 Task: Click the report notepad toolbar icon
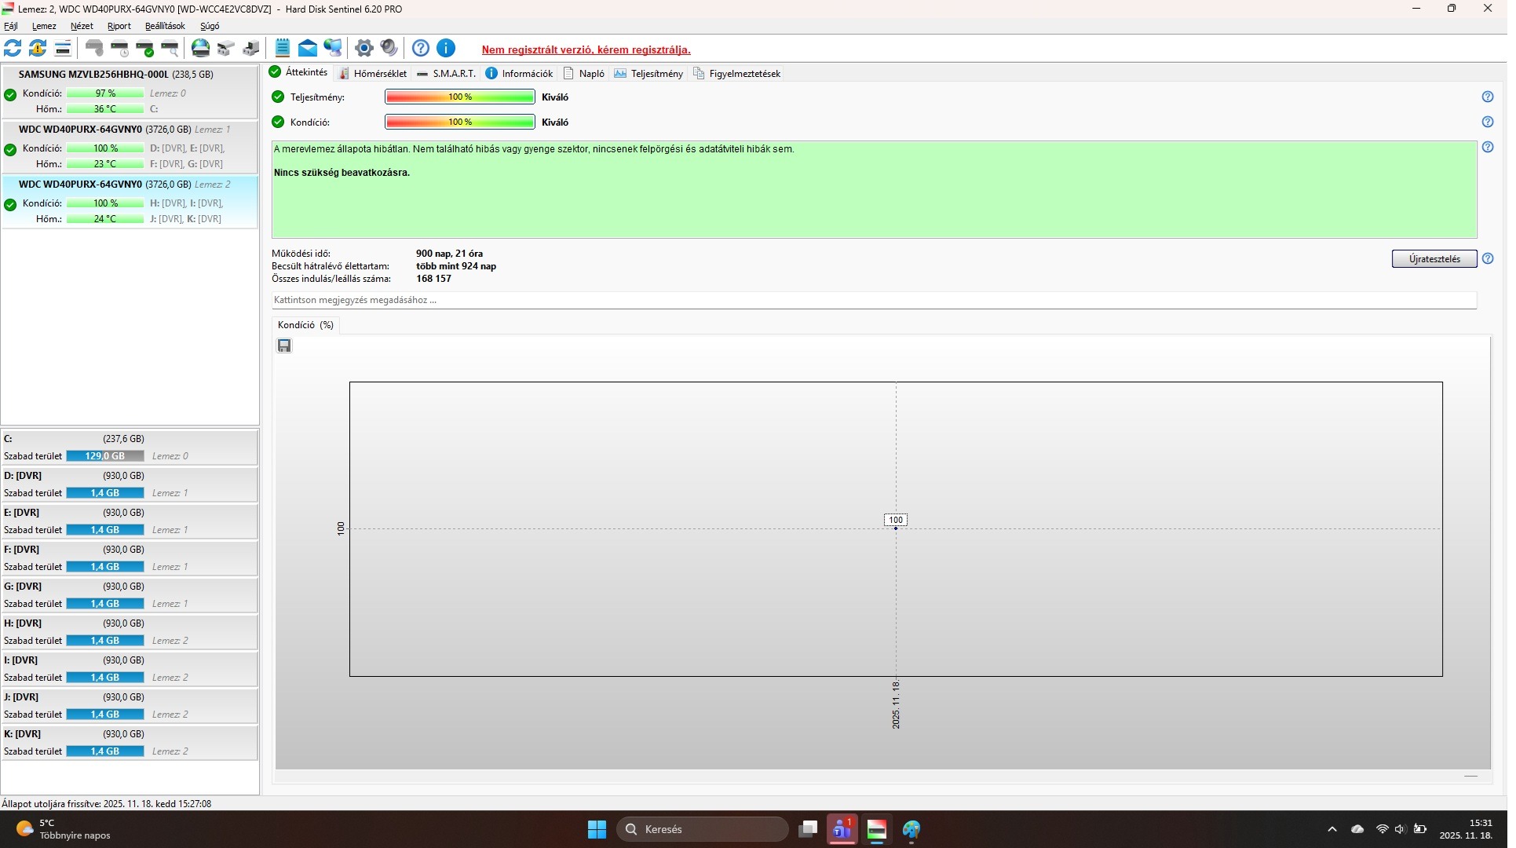click(x=283, y=49)
